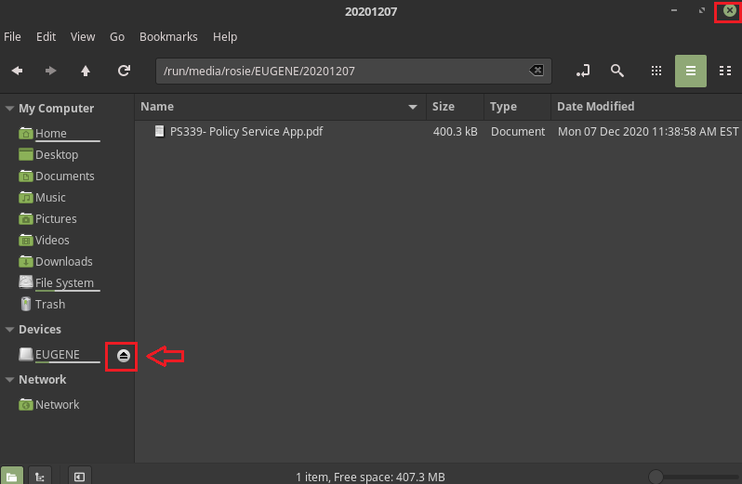Collapse the Devices section
The height and width of the screenshot is (484, 742).
[x=9, y=330]
